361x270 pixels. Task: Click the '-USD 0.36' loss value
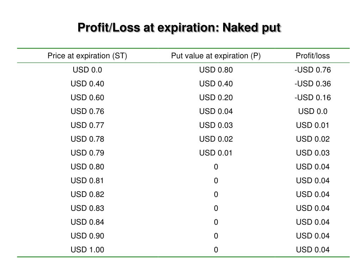tap(313, 84)
